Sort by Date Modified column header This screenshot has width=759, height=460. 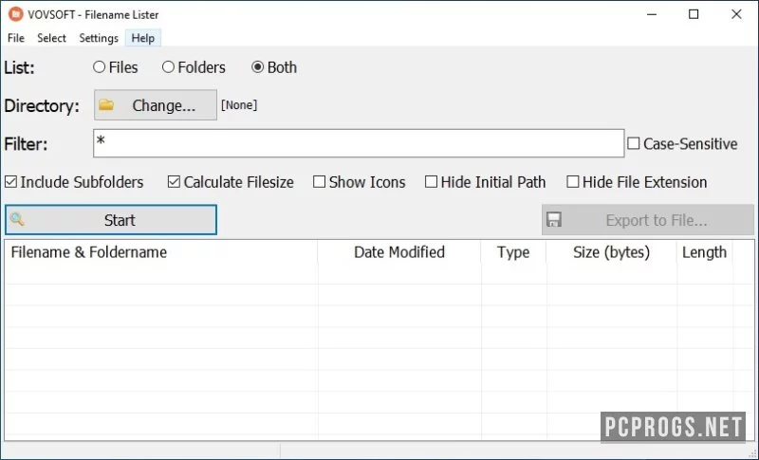(x=399, y=252)
